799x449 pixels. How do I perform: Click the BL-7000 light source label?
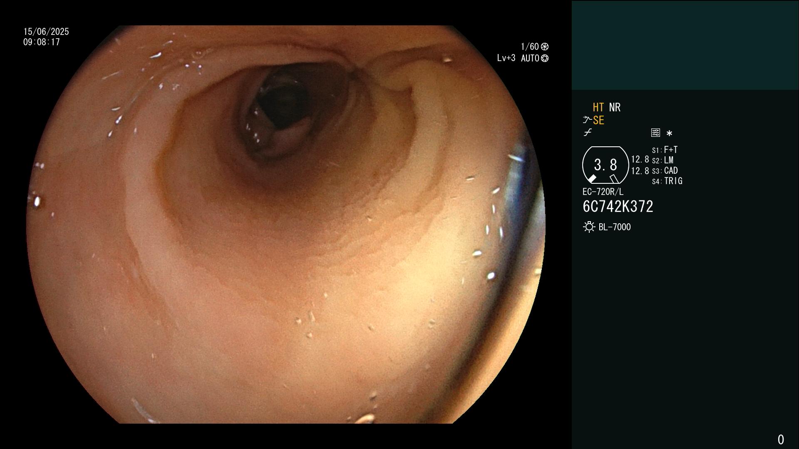pos(615,227)
